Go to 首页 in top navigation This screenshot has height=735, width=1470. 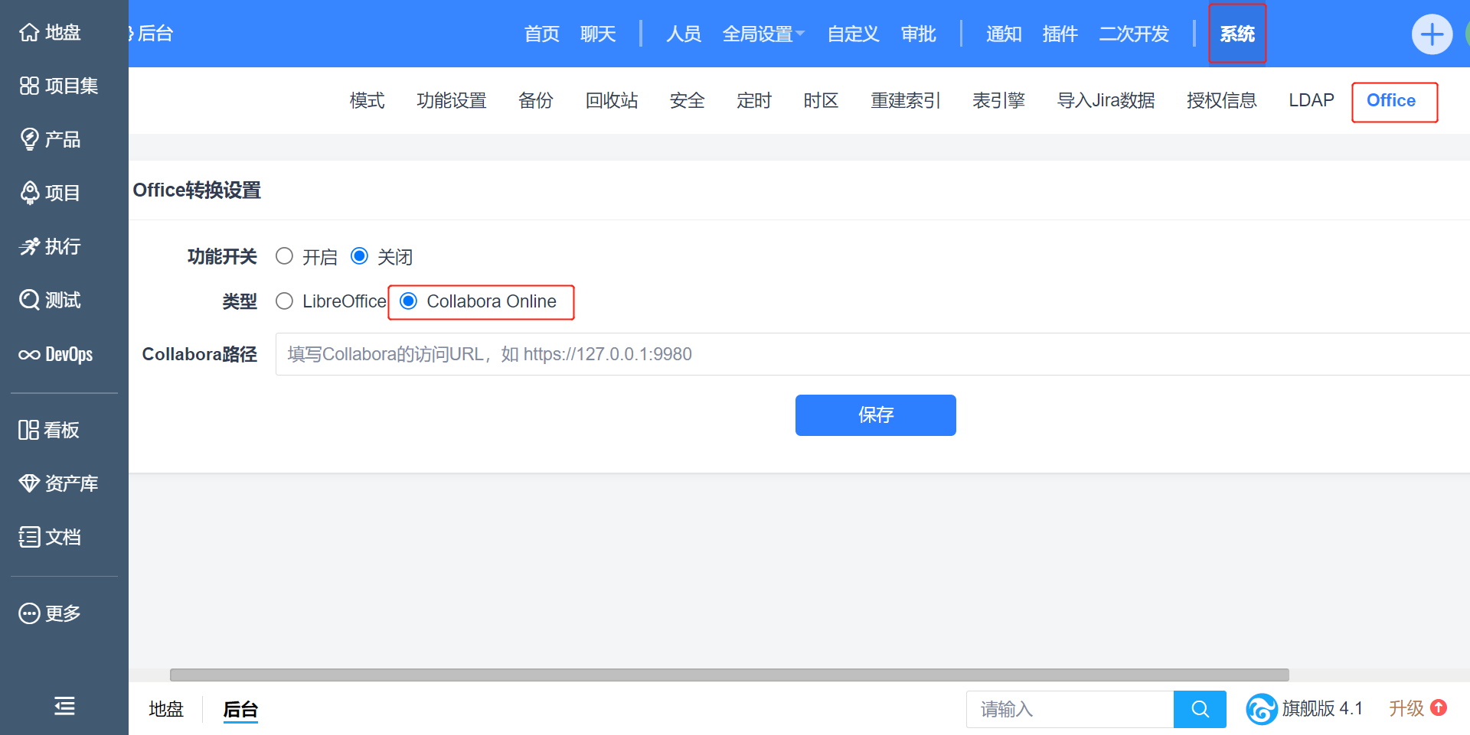click(542, 34)
